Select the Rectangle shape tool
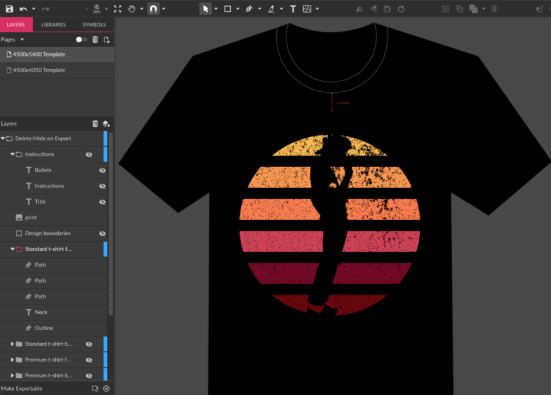The height and width of the screenshot is (395, 551). [x=227, y=9]
